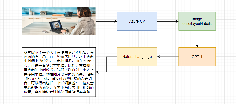
Task: Click the phone lying on the table
Action: (45, 32)
